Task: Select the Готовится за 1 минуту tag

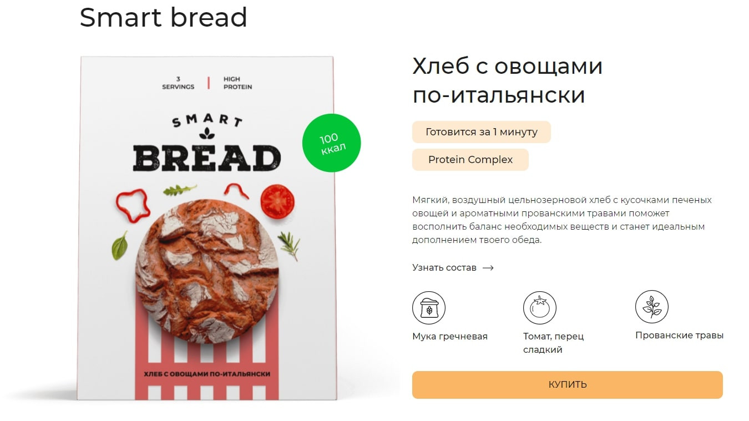Action: (x=482, y=132)
